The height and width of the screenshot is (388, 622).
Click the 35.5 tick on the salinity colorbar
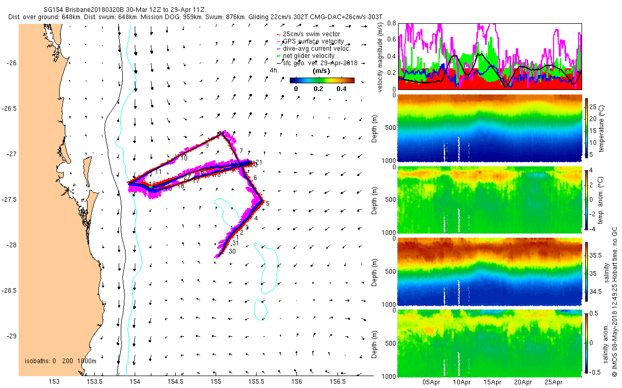[596, 256]
